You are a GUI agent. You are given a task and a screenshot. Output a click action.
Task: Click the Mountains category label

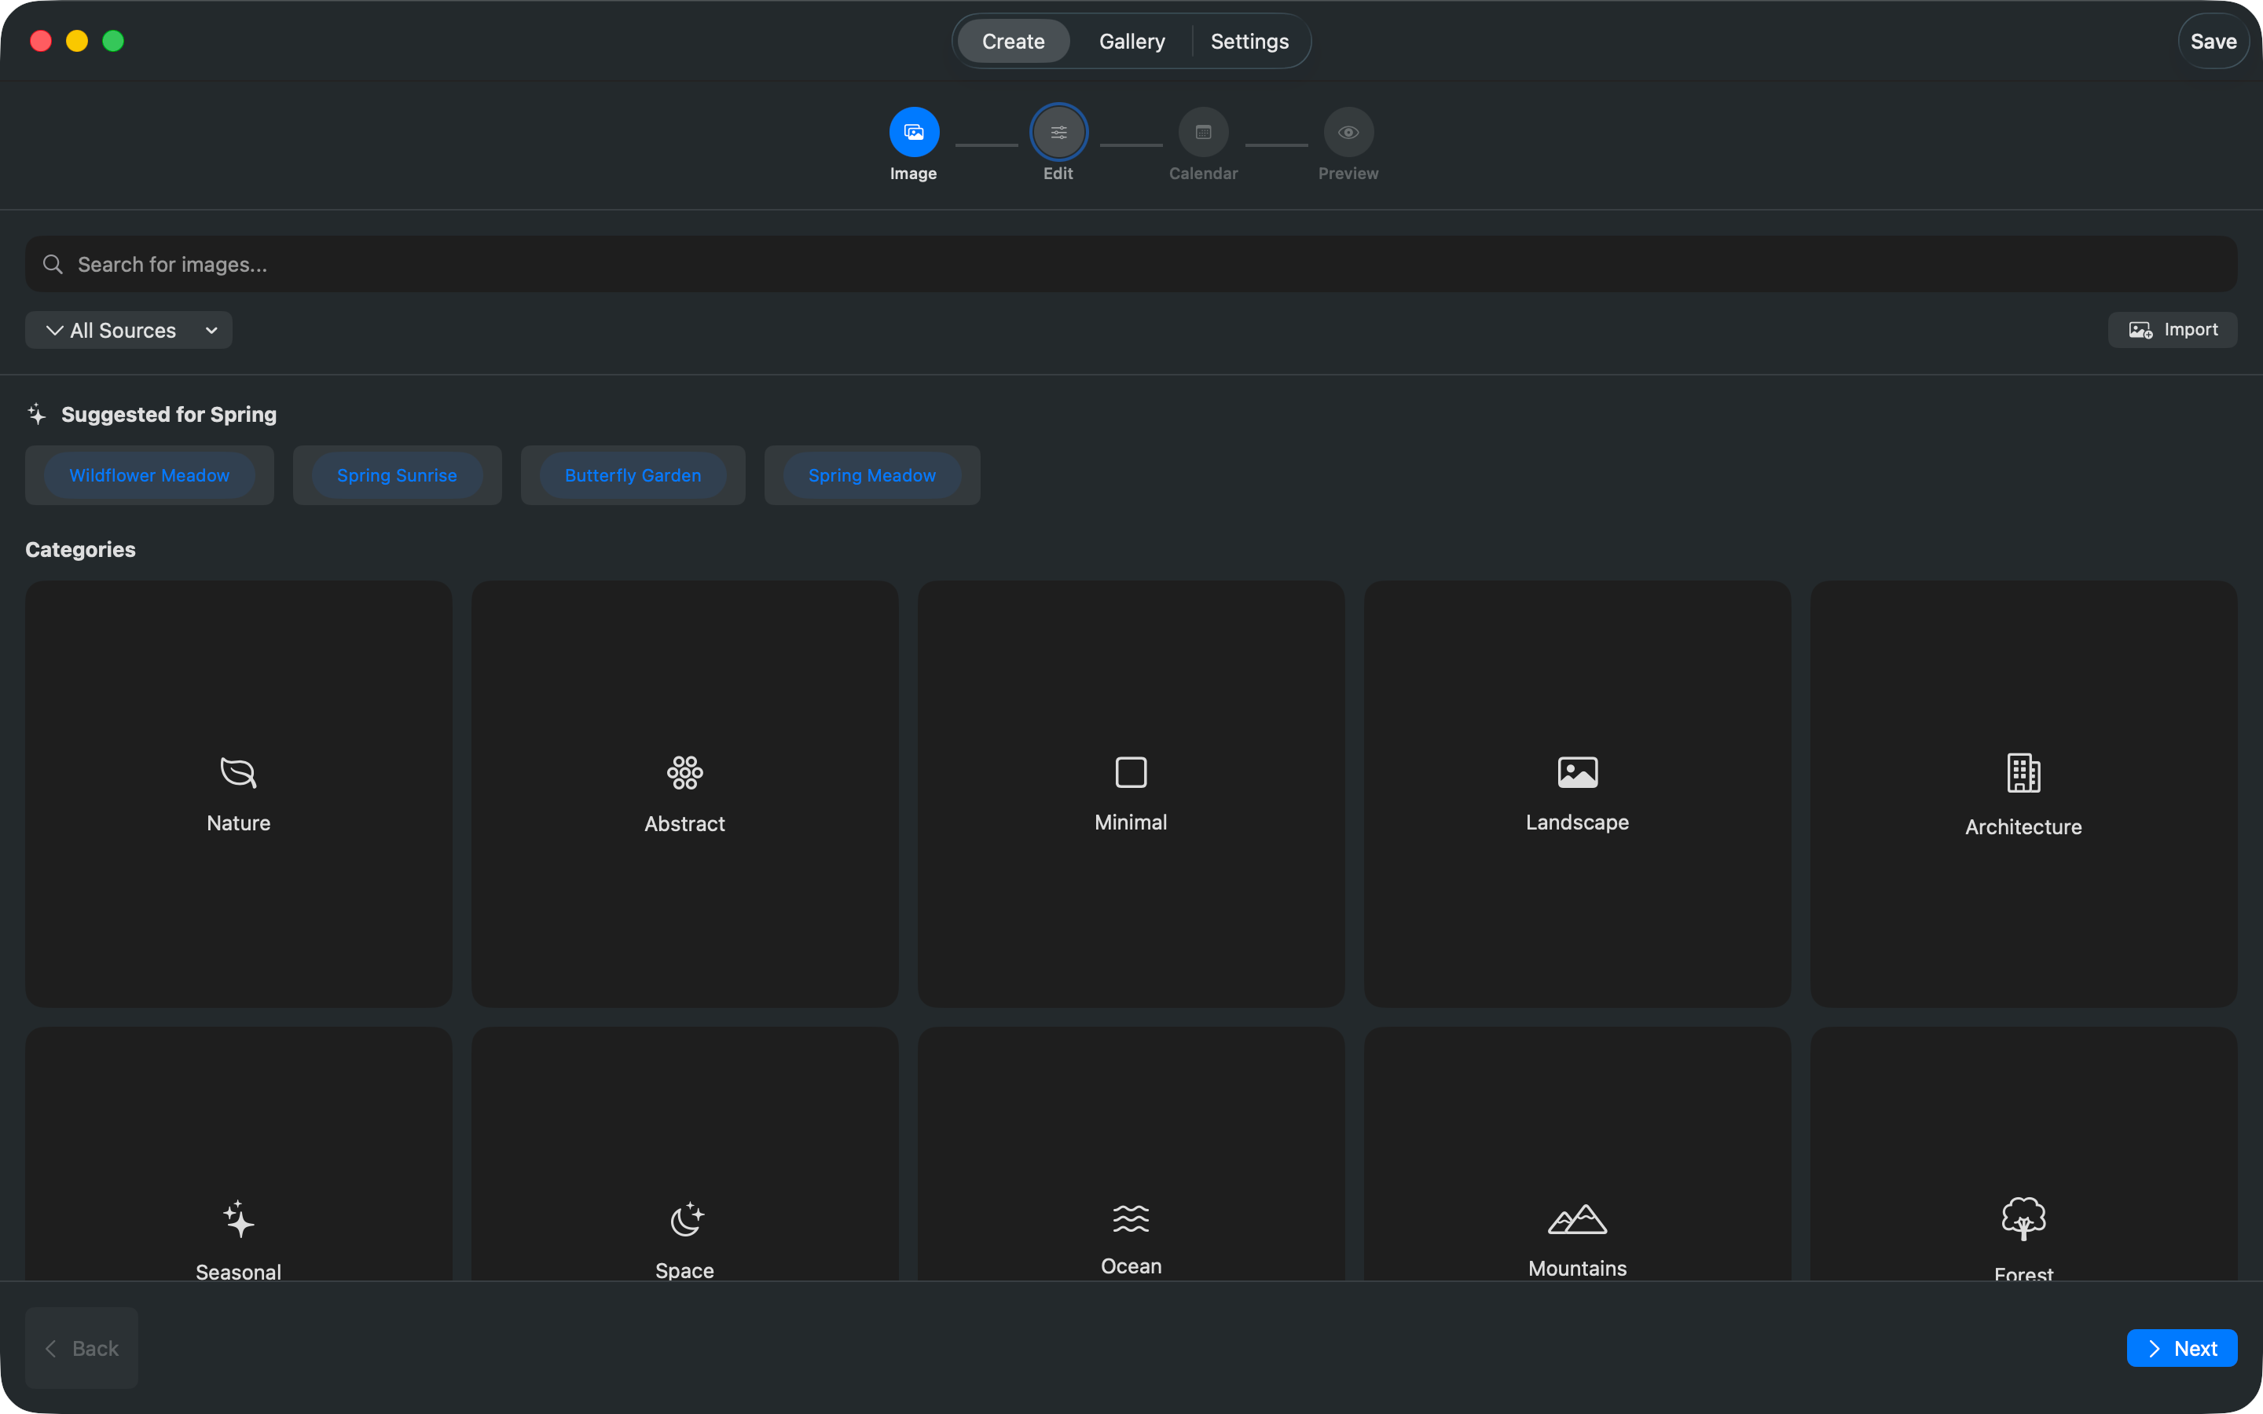[1578, 1268]
